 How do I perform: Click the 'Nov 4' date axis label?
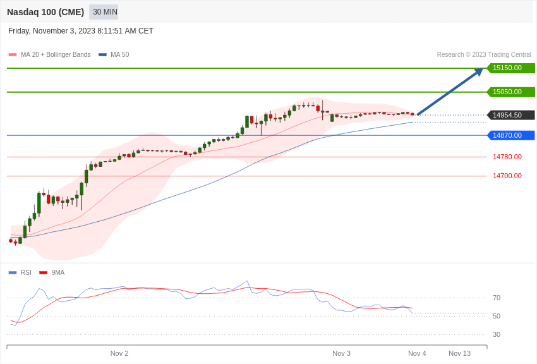(x=417, y=353)
